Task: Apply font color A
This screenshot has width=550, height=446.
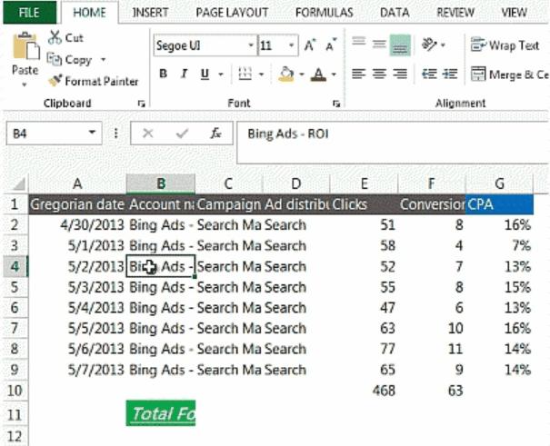Action: coord(318,74)
